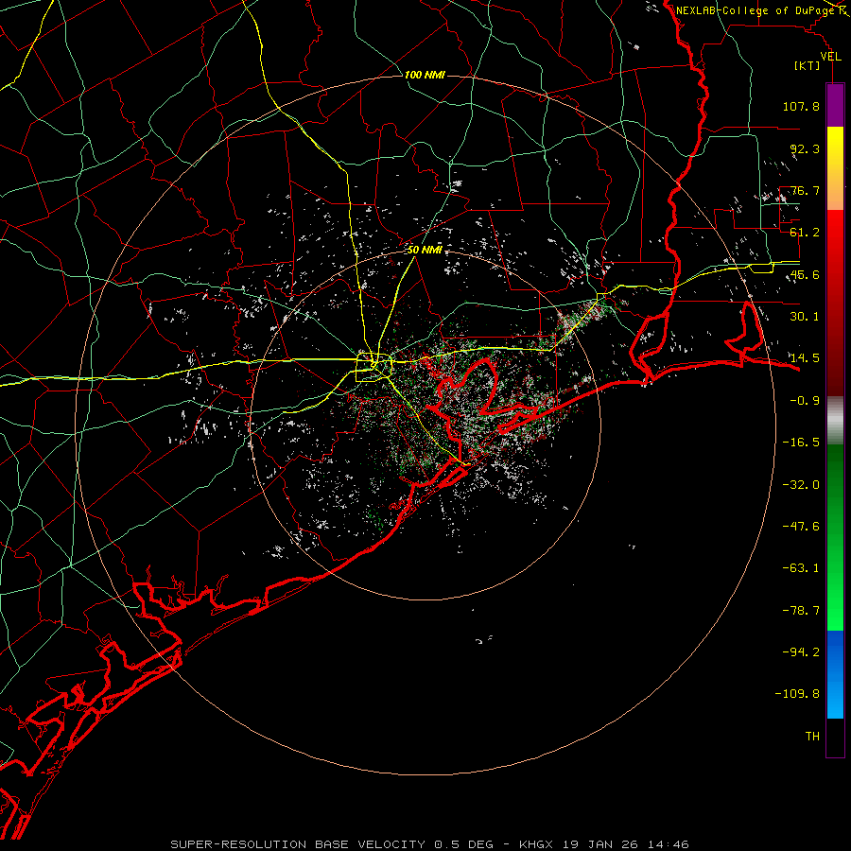Click the -94.2 velocity scale value

coord(801,652)
